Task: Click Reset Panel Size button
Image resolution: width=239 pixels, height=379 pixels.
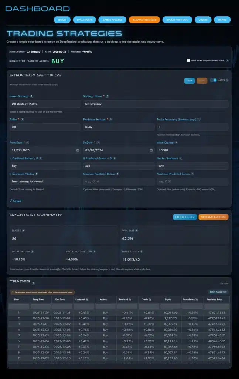Action: point(218,292)
